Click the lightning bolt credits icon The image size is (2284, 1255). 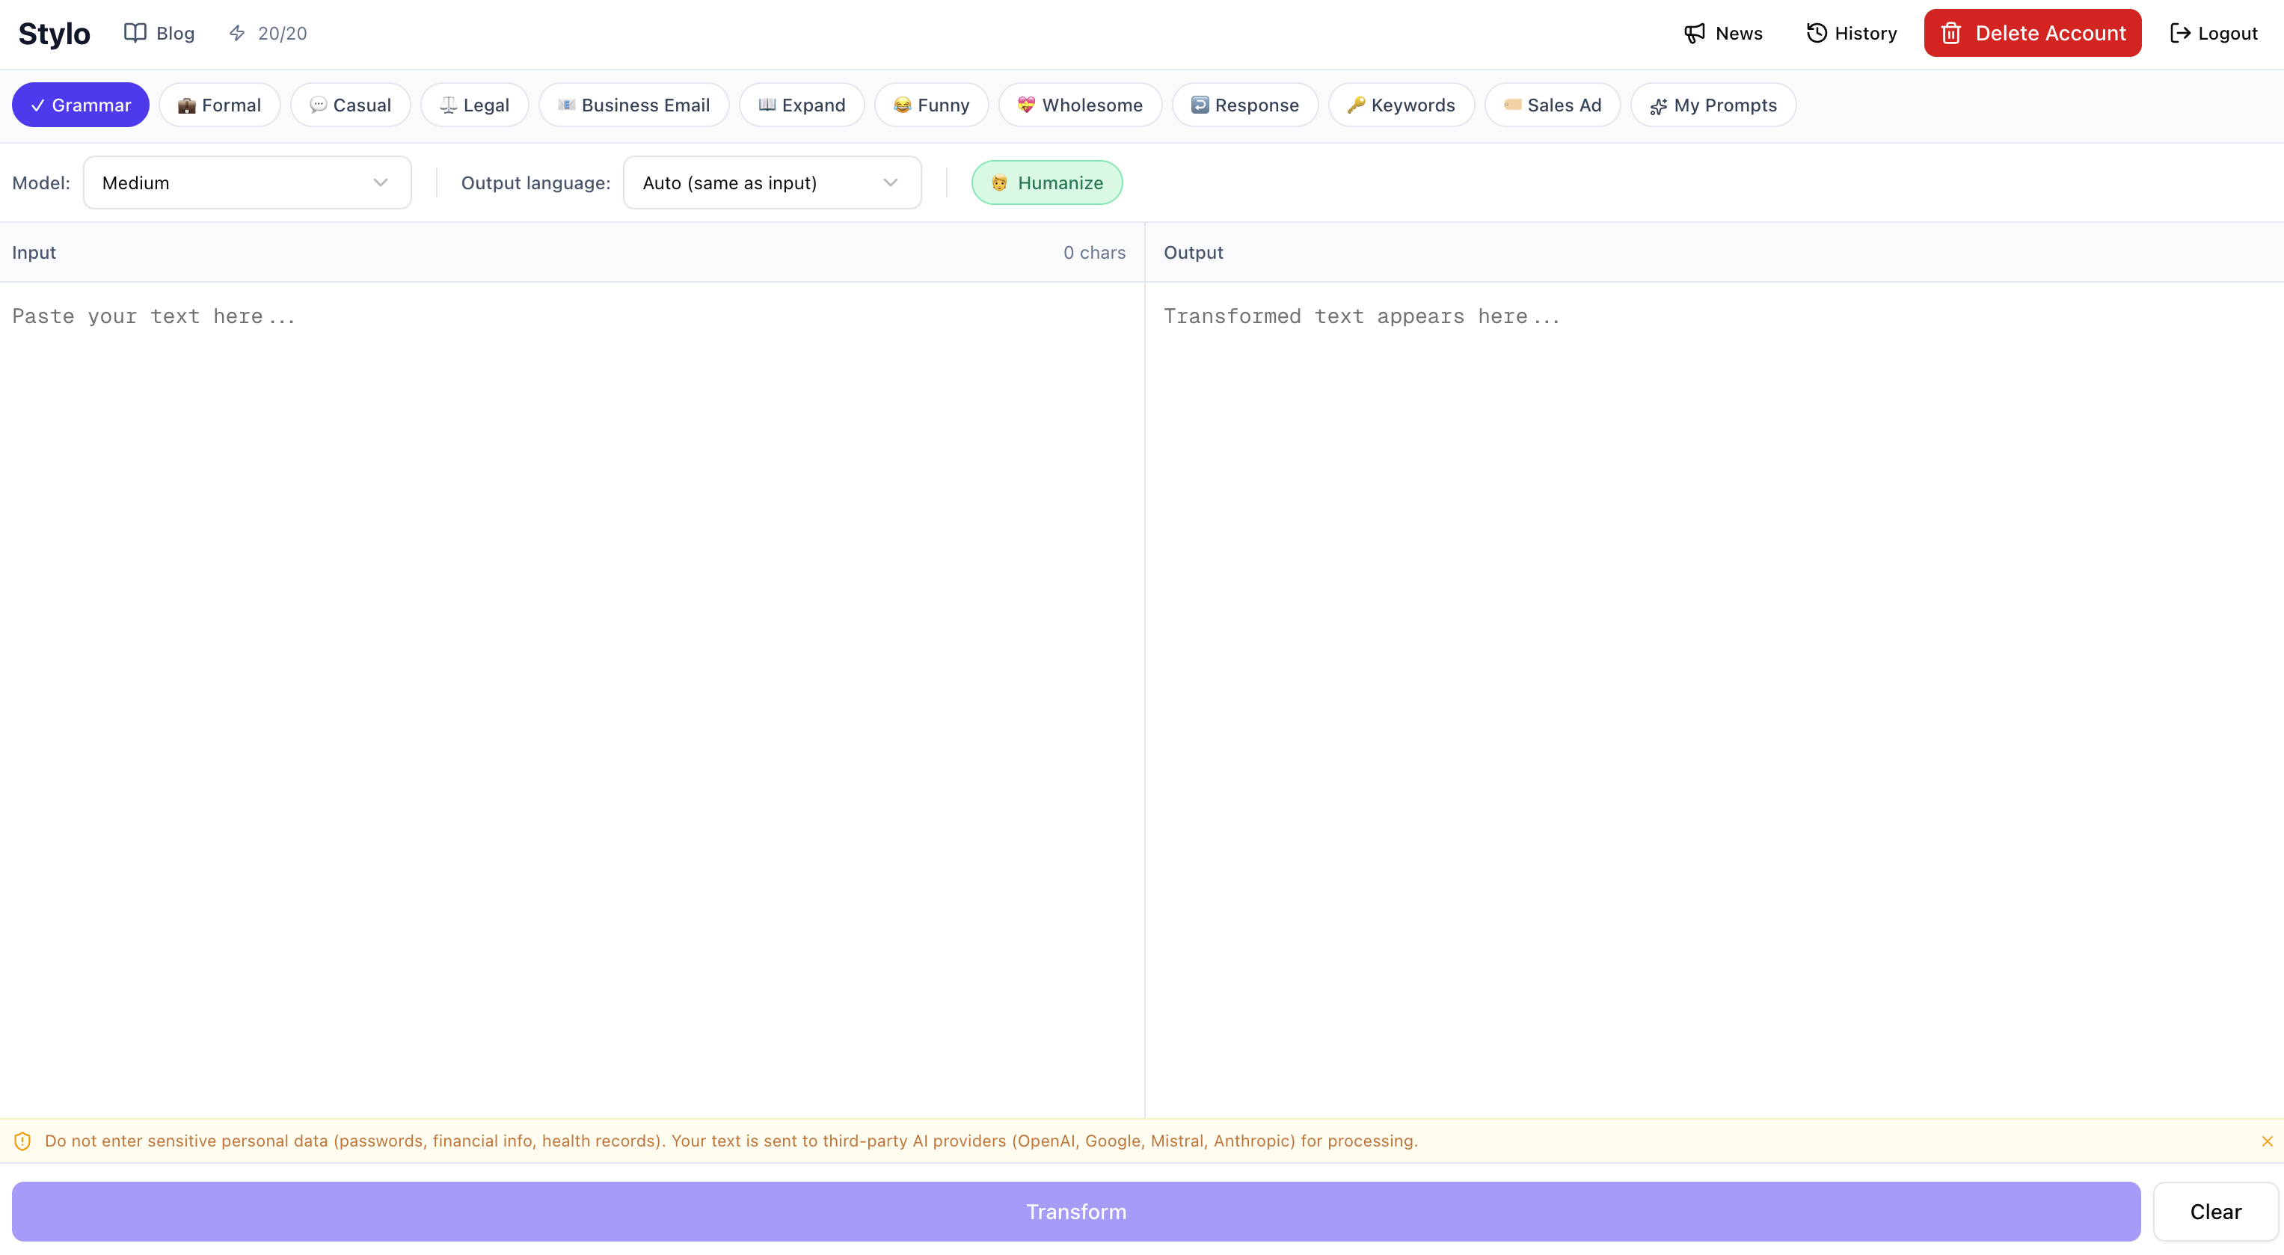[x=237, y=33]
